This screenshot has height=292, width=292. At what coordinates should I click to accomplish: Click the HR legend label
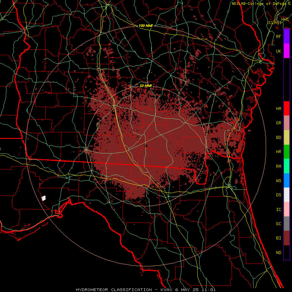(279, 152)
